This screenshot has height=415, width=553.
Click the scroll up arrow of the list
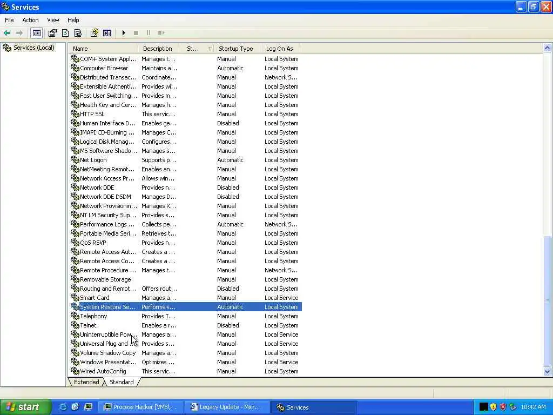coord(547,48)
